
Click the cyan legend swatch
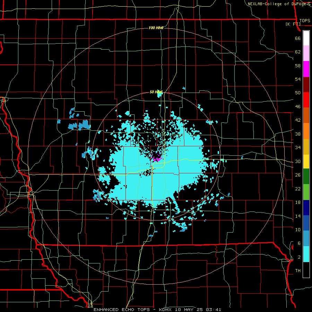tap(306, 254)
